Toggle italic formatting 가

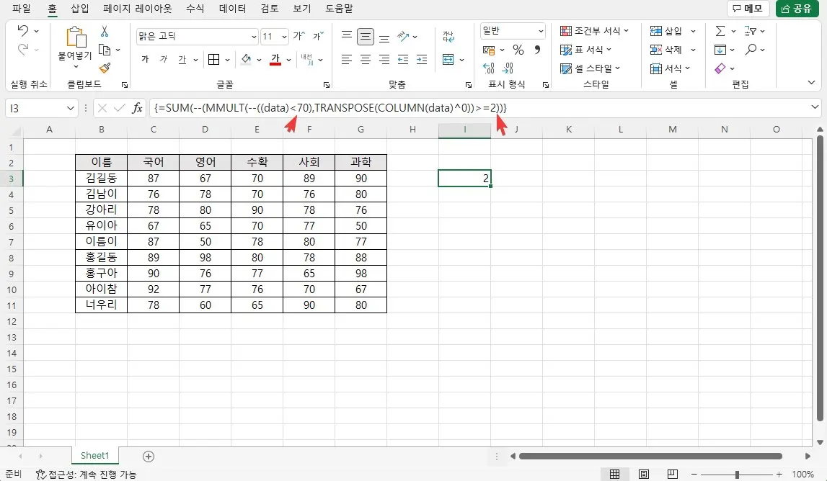tap(164, 60)
